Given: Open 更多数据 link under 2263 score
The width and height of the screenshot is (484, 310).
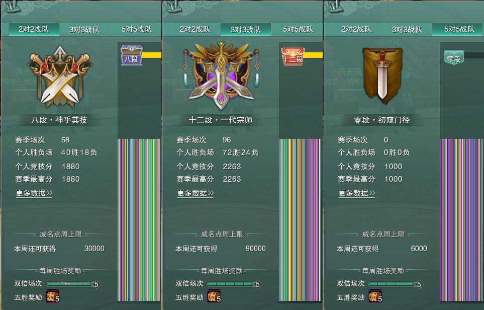Looking at the screenshot, I should [x=196, y=193].
